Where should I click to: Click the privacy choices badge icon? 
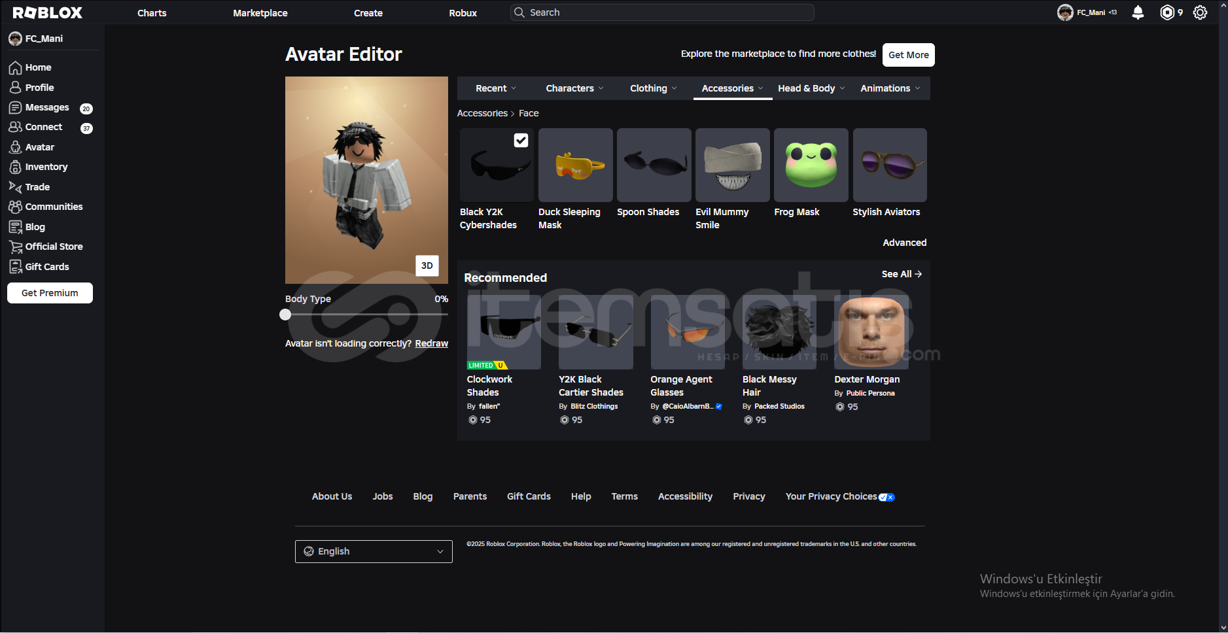886,497
